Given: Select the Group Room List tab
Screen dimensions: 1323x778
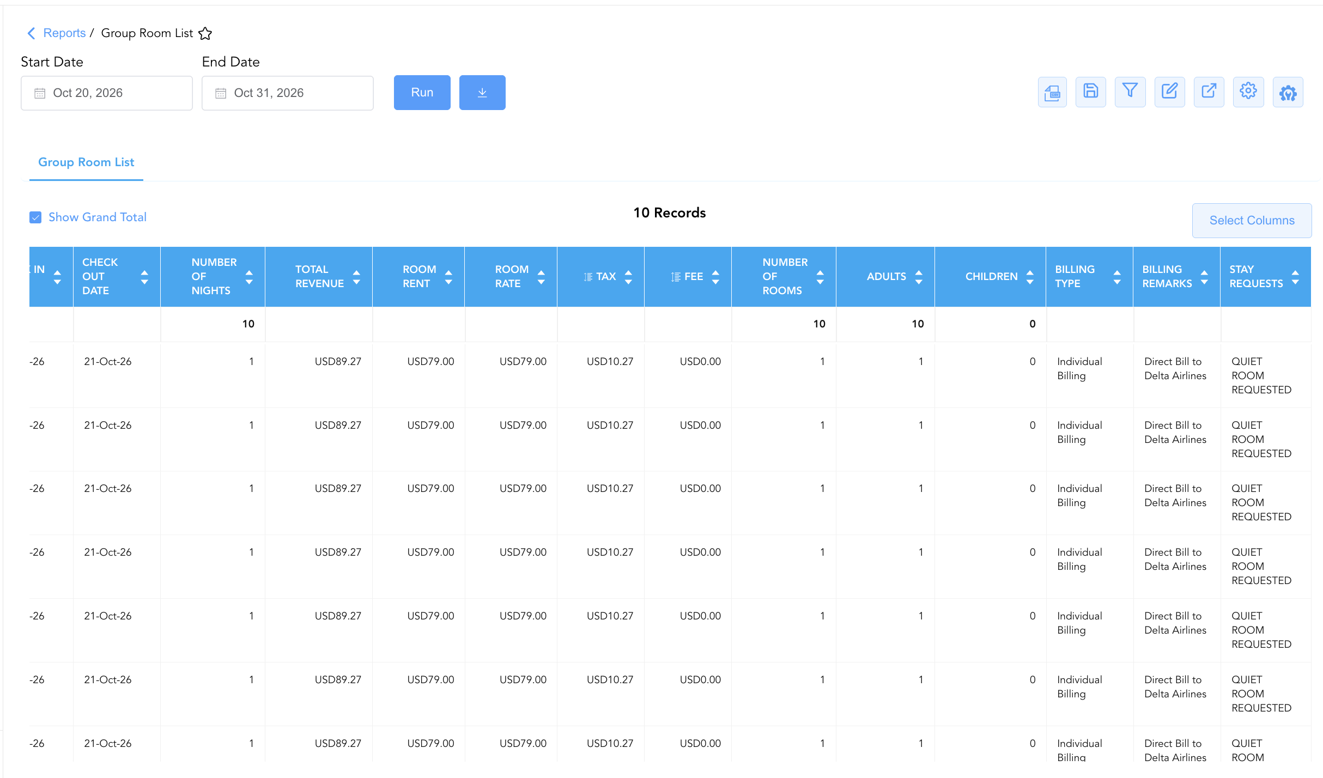Looking at the screenshot, I should tap(86, 162).
